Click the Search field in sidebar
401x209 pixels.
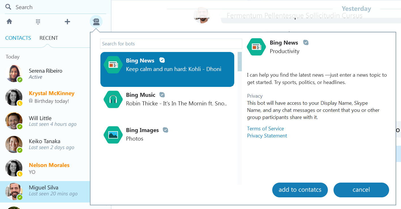click(55, 7)
